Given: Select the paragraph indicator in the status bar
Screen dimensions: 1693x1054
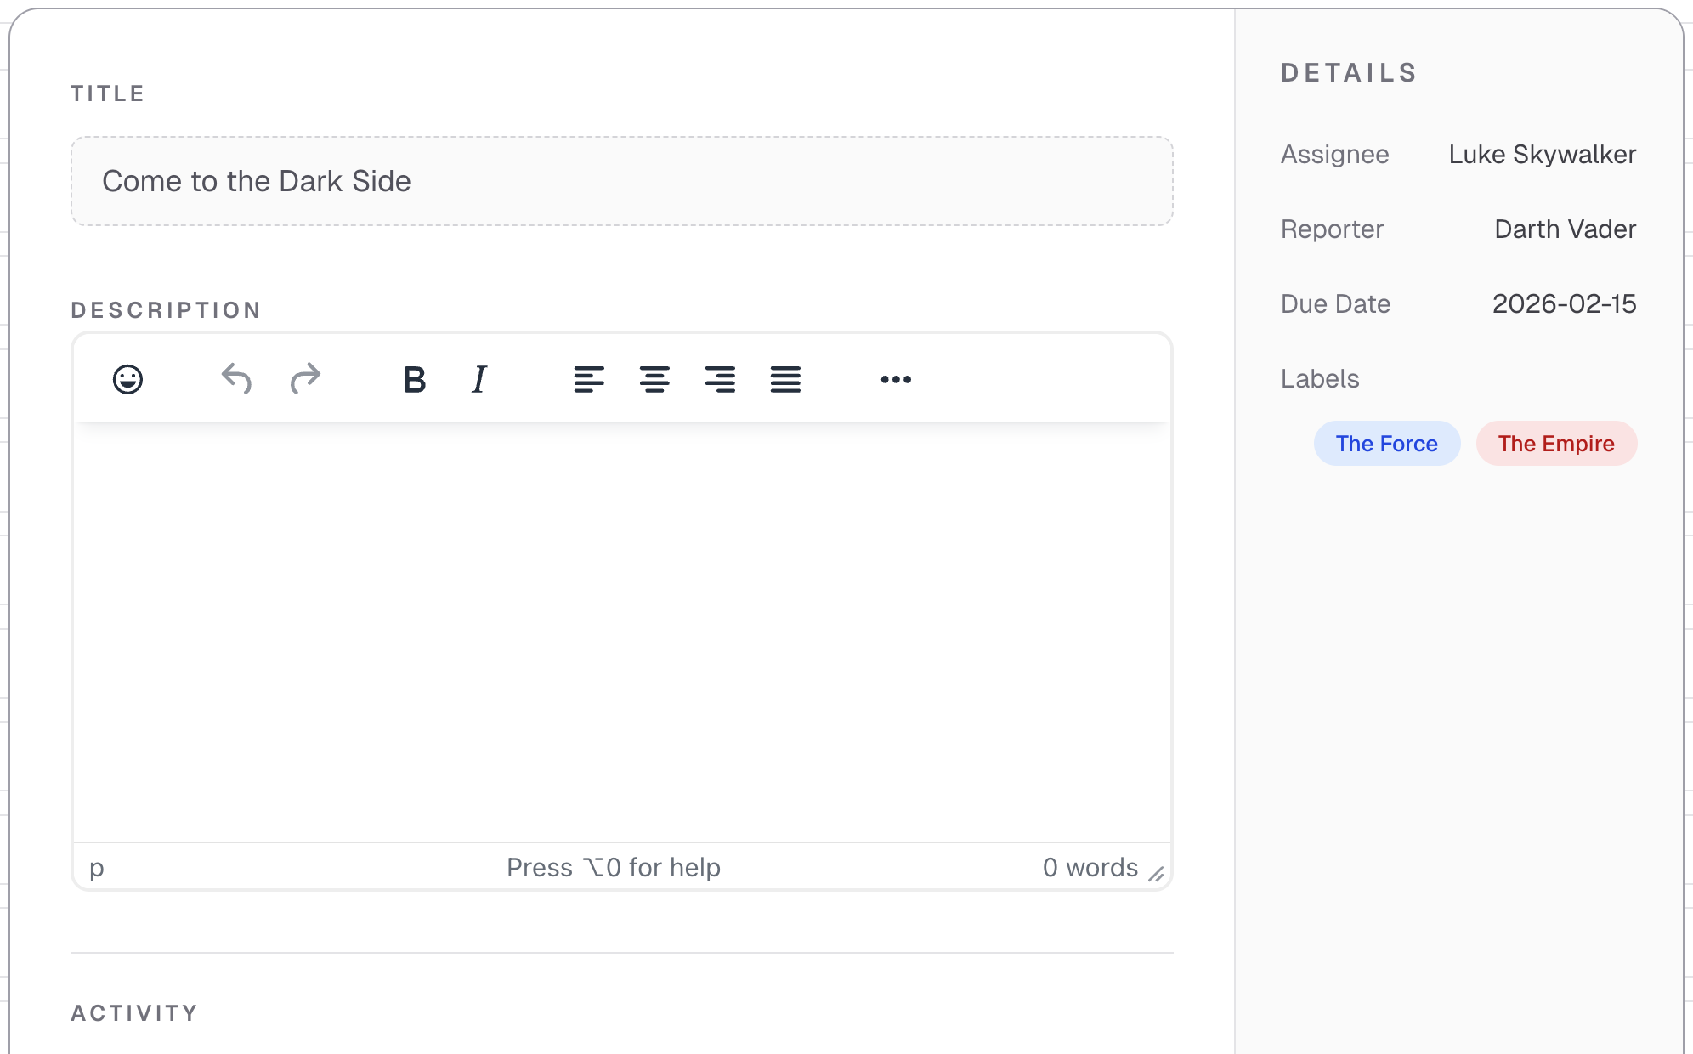Looking at the screenshot, I should [x=96, y=868].
